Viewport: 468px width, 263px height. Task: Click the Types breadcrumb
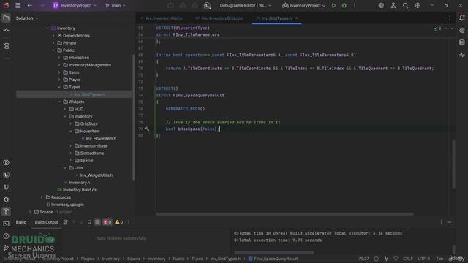pos(197,259)
